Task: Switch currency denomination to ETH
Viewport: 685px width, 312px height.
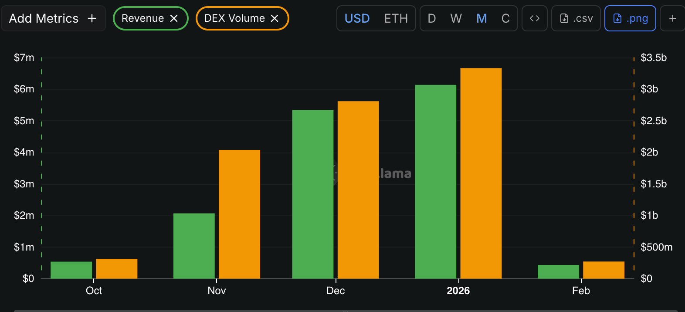Action: pyautogui.click(x=396, y=18)
